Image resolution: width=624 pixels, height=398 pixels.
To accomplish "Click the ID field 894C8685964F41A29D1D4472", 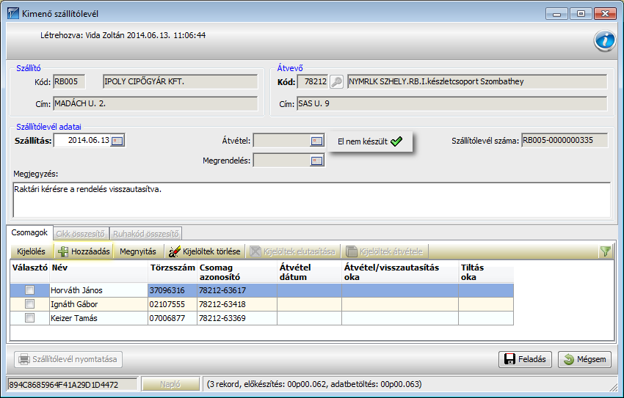I will click(73, 385).
